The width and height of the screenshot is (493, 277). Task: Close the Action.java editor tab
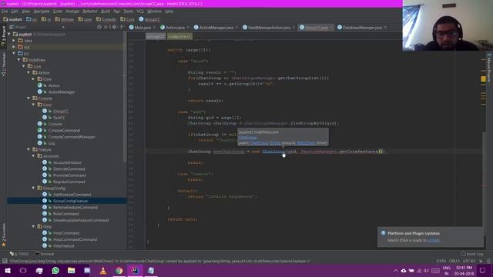tap(188, 28)
